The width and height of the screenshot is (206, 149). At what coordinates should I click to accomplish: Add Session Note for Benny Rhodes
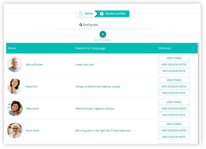click(x=174, y=71)
